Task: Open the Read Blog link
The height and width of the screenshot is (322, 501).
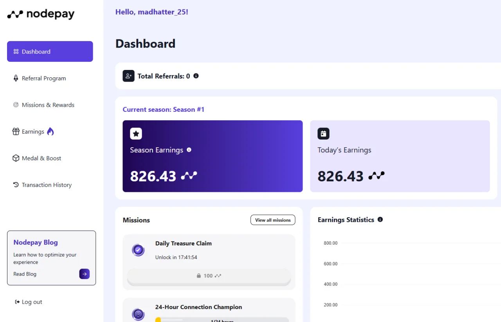Action: click(25, 274)
